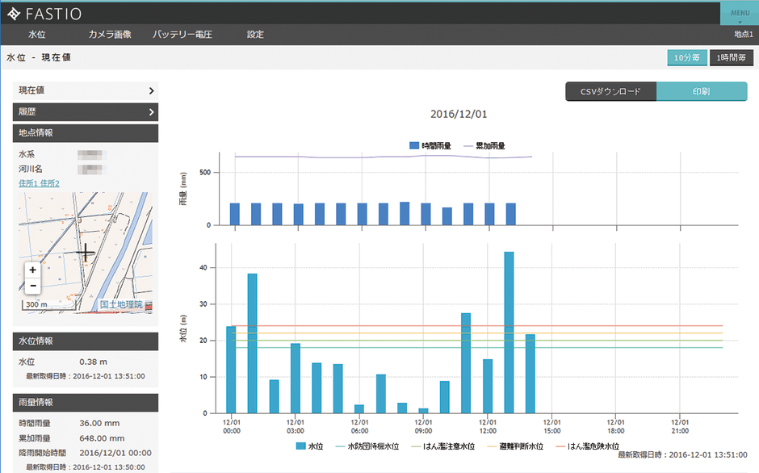The width and height of the screenshot is (759, 473).
Task: Toggle the 時間雨量 legend marker in rainfall chart
Action: [x=414, y=146]
